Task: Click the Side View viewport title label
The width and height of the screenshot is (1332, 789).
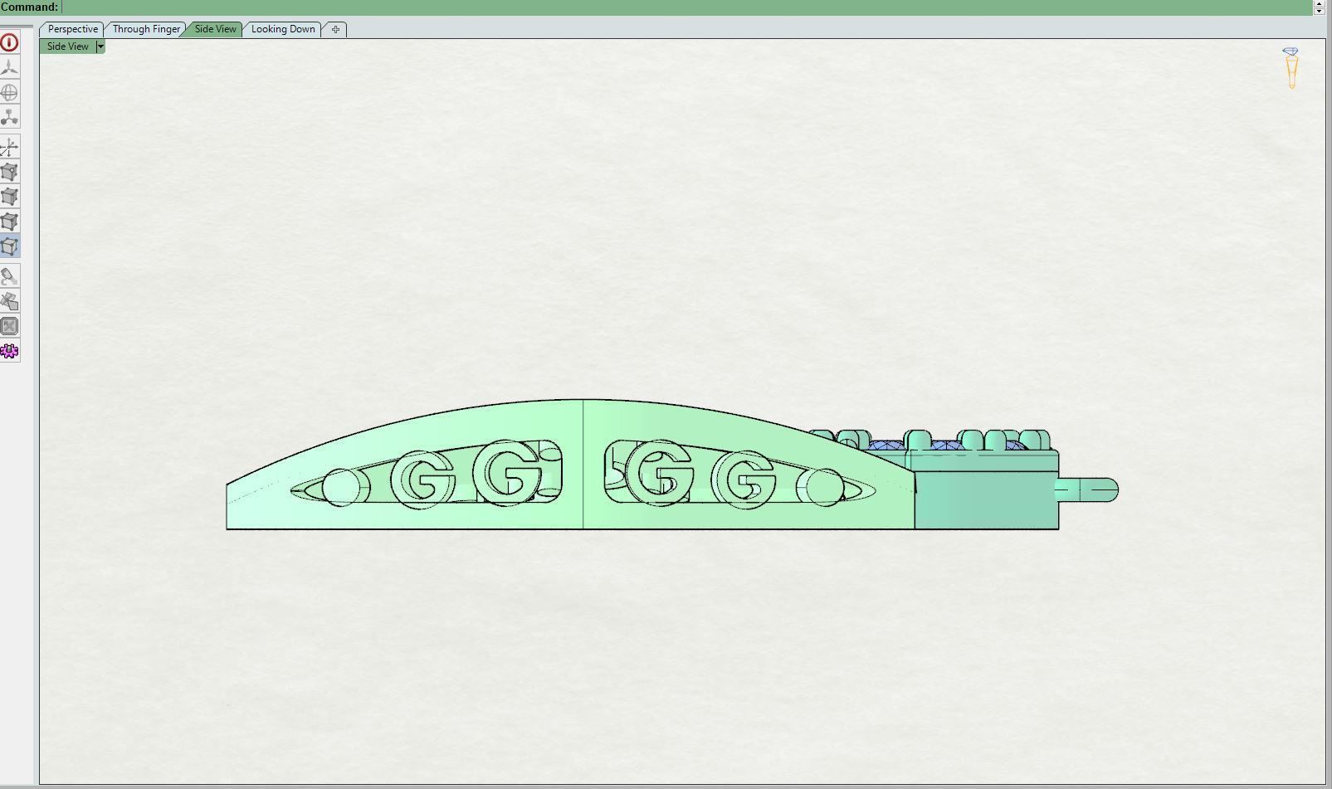Action: coord(68,46)
